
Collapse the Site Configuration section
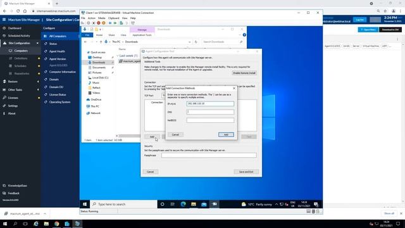coord(37,43)
